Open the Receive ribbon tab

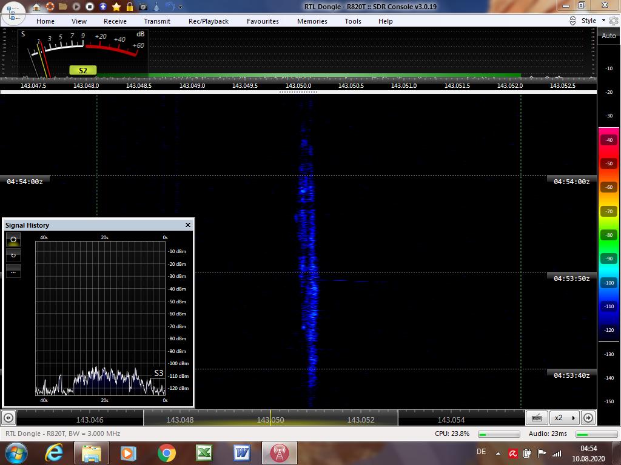(115, 21)
